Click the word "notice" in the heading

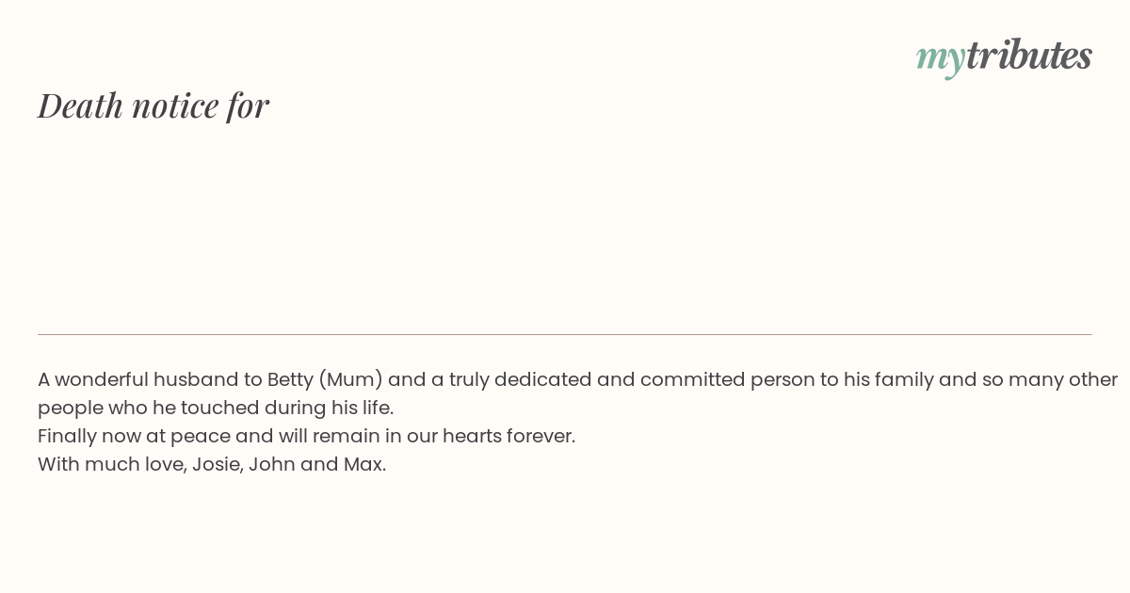(176, 106)
